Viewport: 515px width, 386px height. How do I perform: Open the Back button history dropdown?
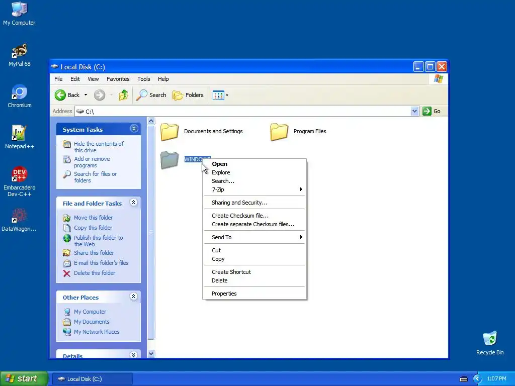[85, 95]
